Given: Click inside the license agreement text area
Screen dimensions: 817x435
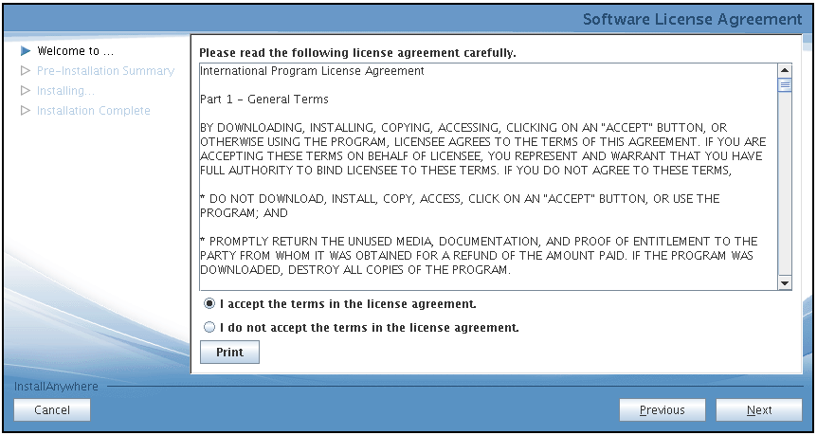Looking at the screenshot, I should [x=489, y=176].
